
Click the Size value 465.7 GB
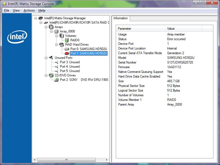pyautogui.click(x=173, y=81)
